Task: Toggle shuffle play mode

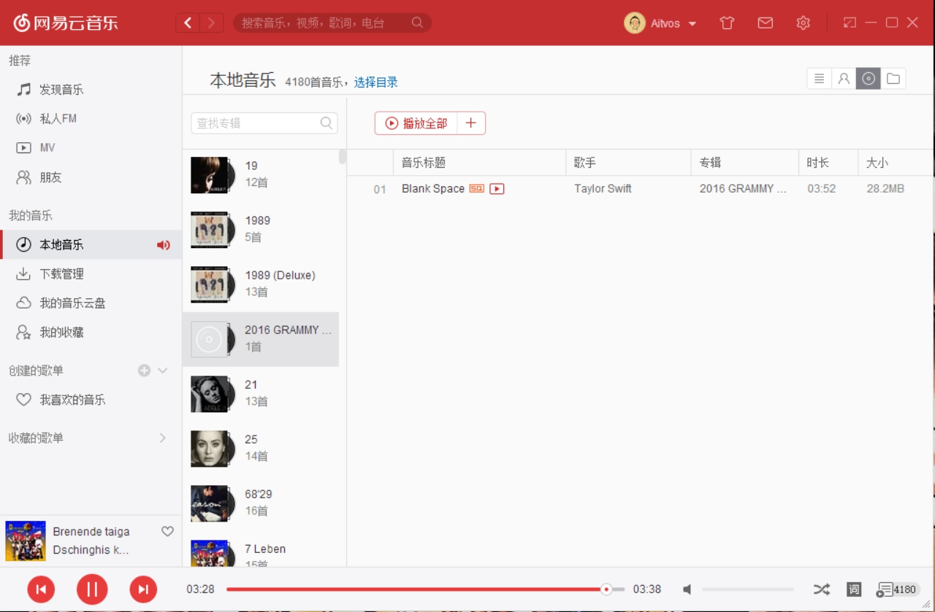Action: 821,589
